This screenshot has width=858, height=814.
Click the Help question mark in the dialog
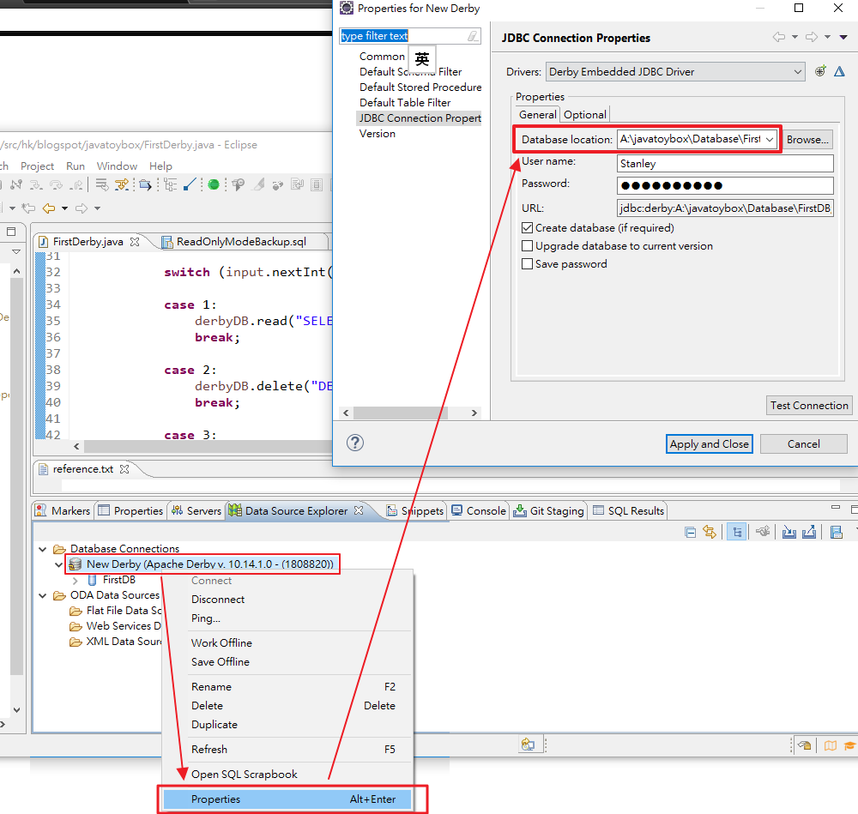point(355,443)
